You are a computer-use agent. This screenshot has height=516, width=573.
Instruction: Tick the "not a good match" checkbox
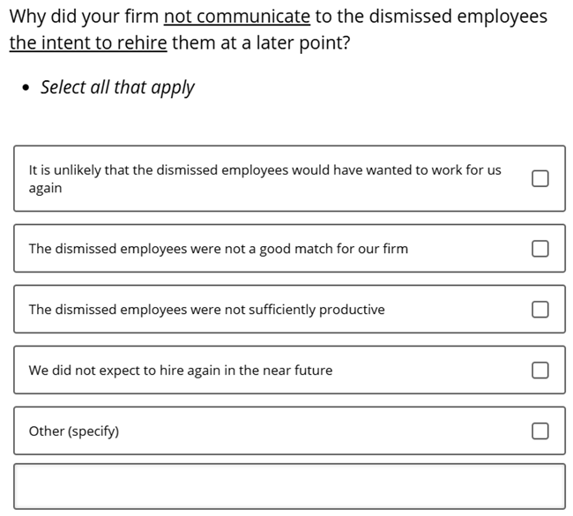pos(540,249)
